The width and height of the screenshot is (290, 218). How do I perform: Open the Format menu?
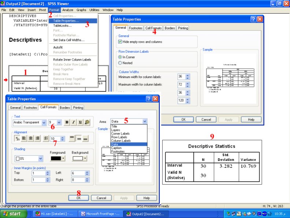coord(54,10)
